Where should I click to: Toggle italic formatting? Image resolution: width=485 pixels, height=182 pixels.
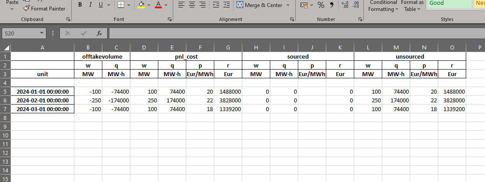tap(91, 5)
